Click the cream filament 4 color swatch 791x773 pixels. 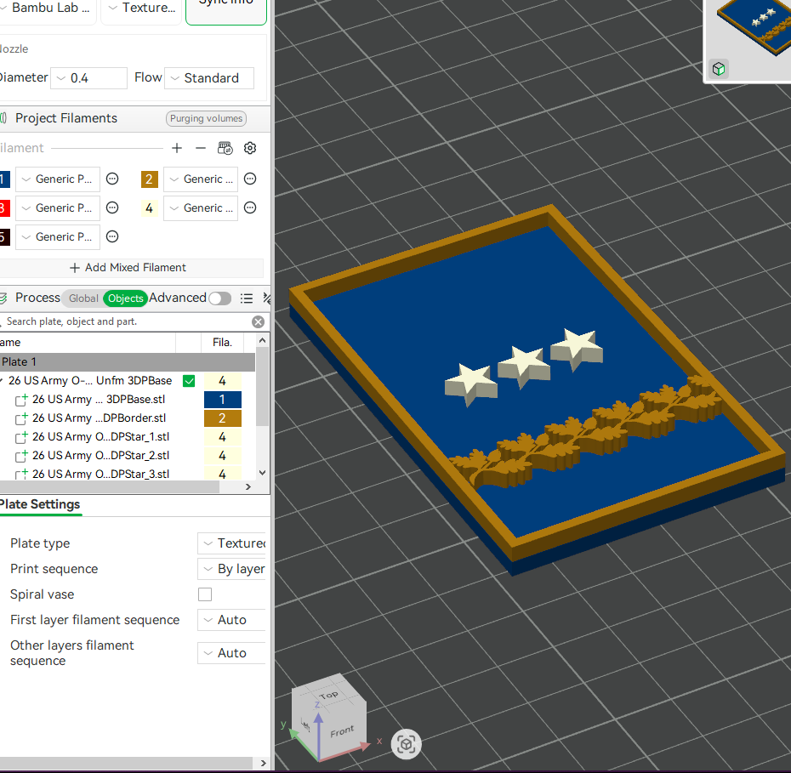pyautogui.click(x=150, y=207)
